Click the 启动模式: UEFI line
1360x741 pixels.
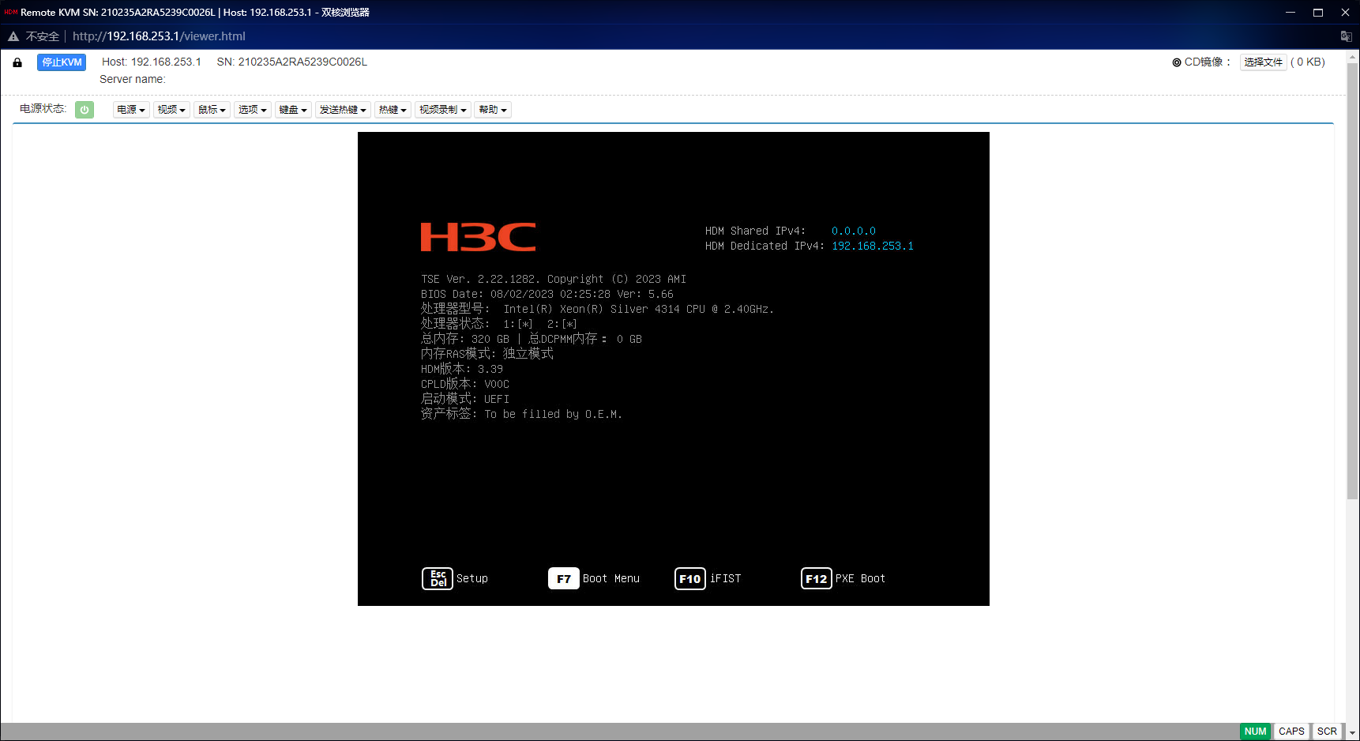465,399
